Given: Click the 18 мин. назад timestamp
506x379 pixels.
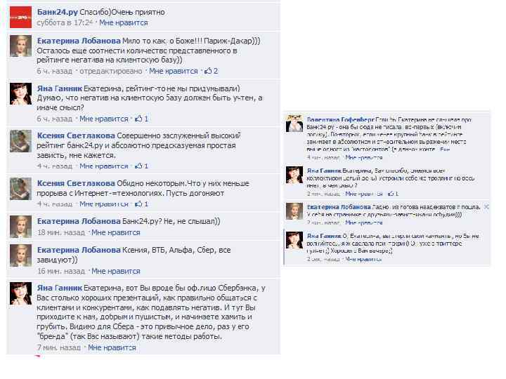Looking at the screenshot, I should (x=61, y=232).
